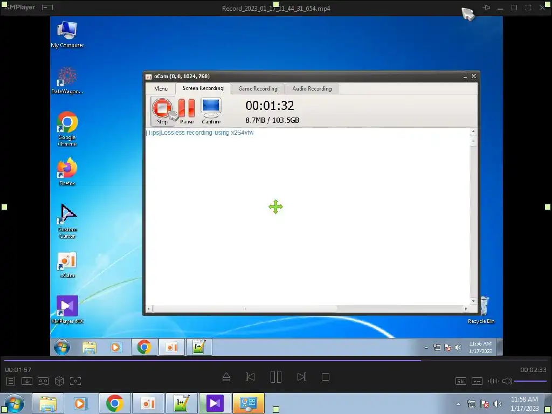Click the recorded taskbar Start orb
The height and width of the screenshot is (414, 552).
62,347
